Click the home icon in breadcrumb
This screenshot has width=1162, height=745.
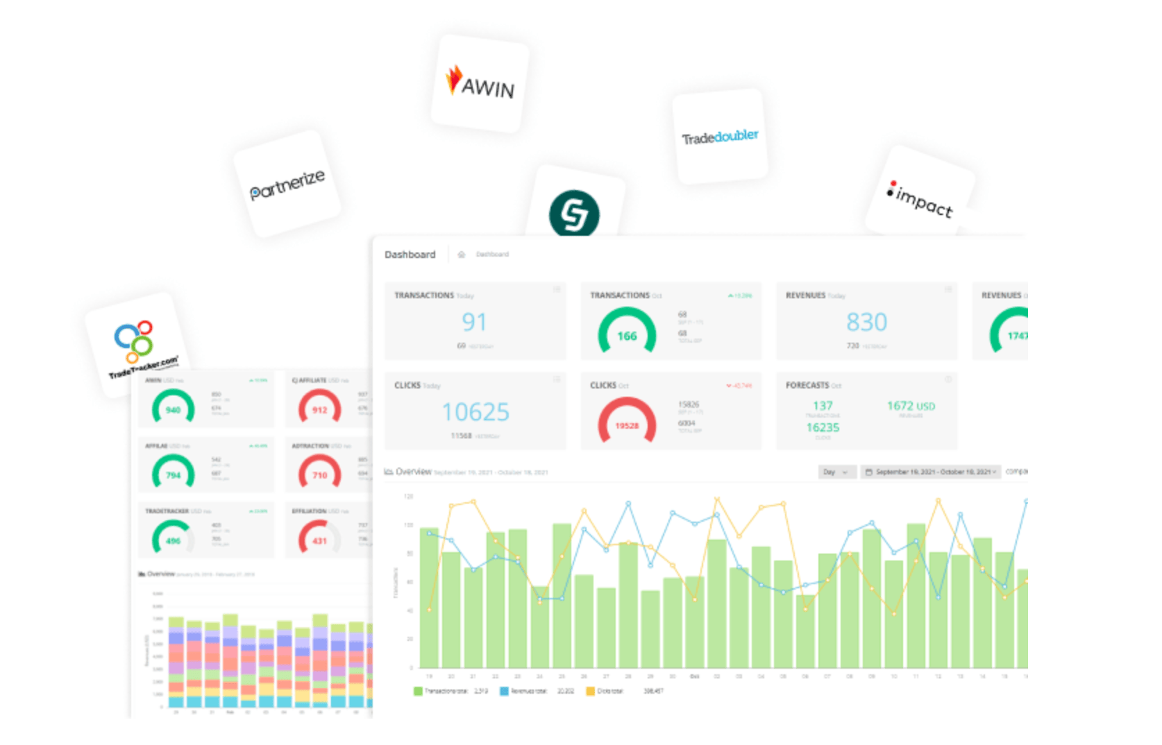(461, 255)
